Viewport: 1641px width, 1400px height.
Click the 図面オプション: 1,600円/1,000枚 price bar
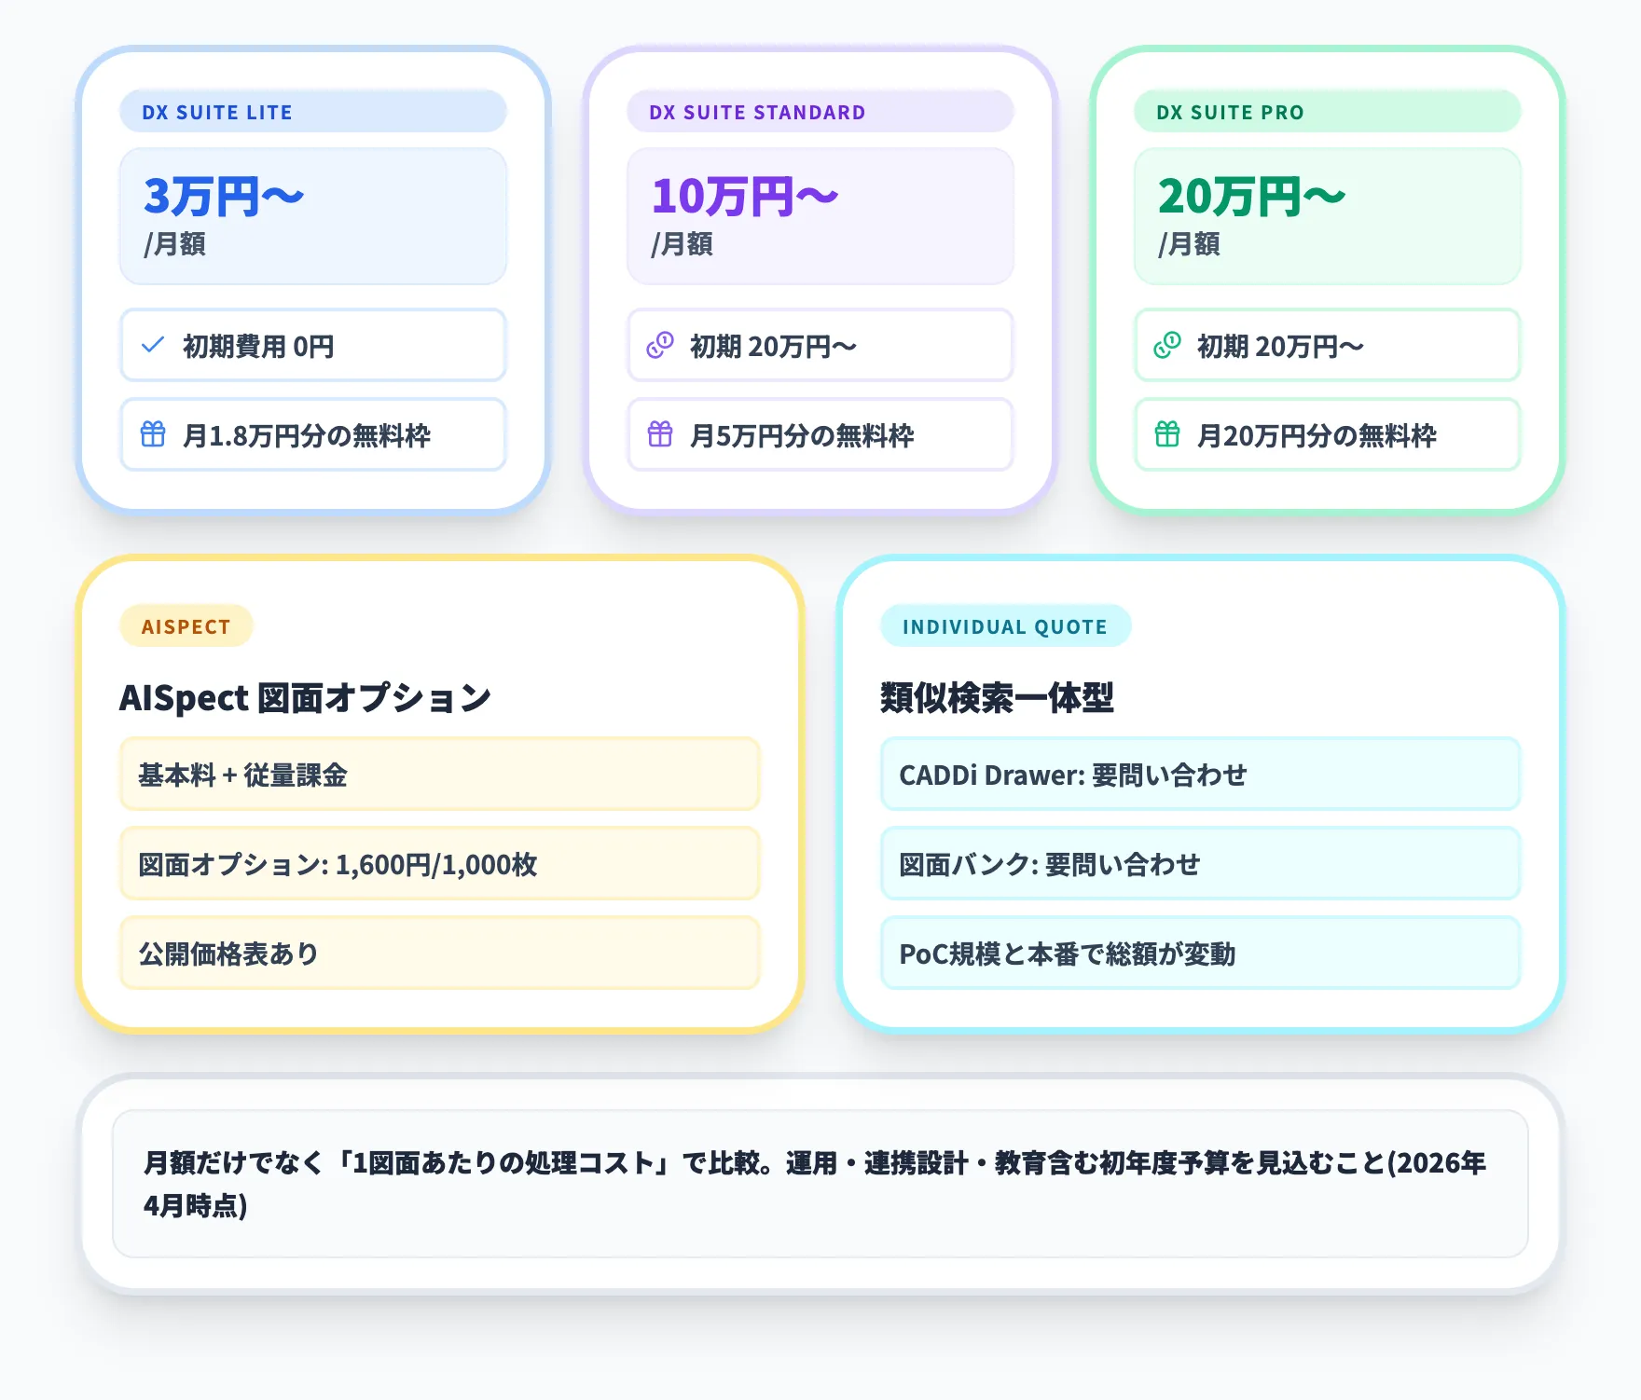coord(439,864)
